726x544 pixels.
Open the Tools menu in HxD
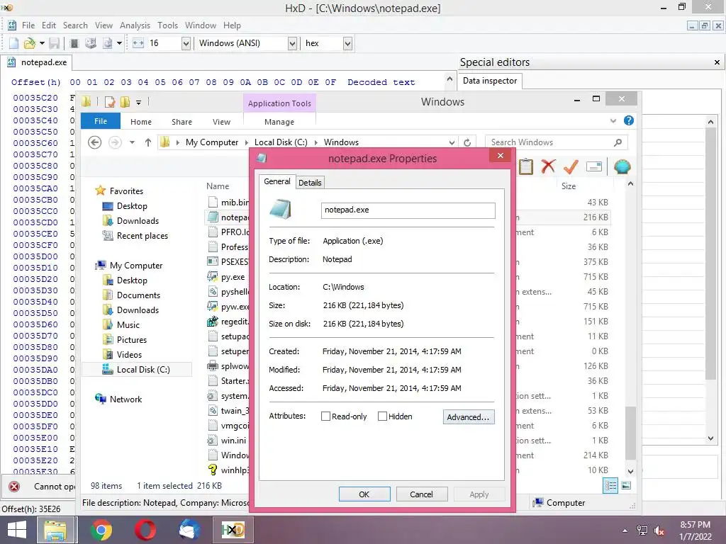point(167,25)
